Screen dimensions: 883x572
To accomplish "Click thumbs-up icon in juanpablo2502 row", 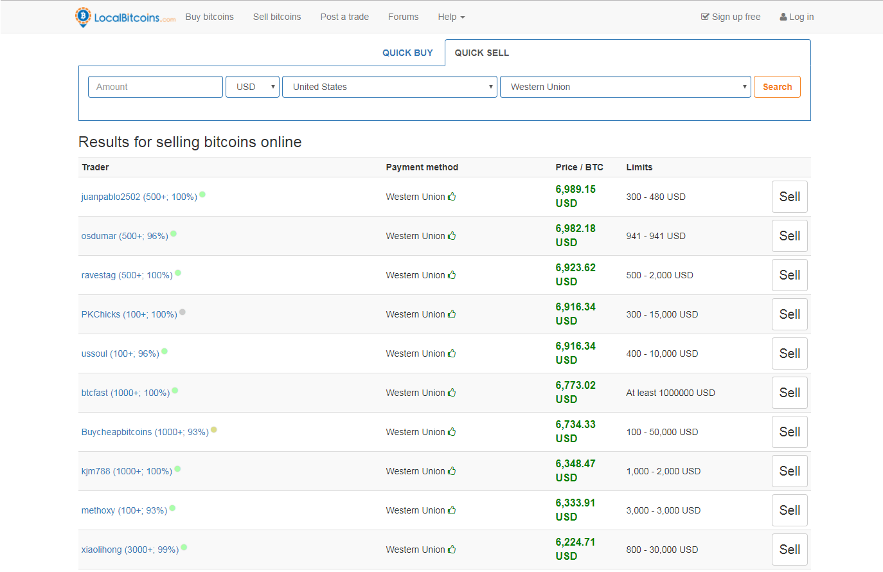I will (452, 197).
